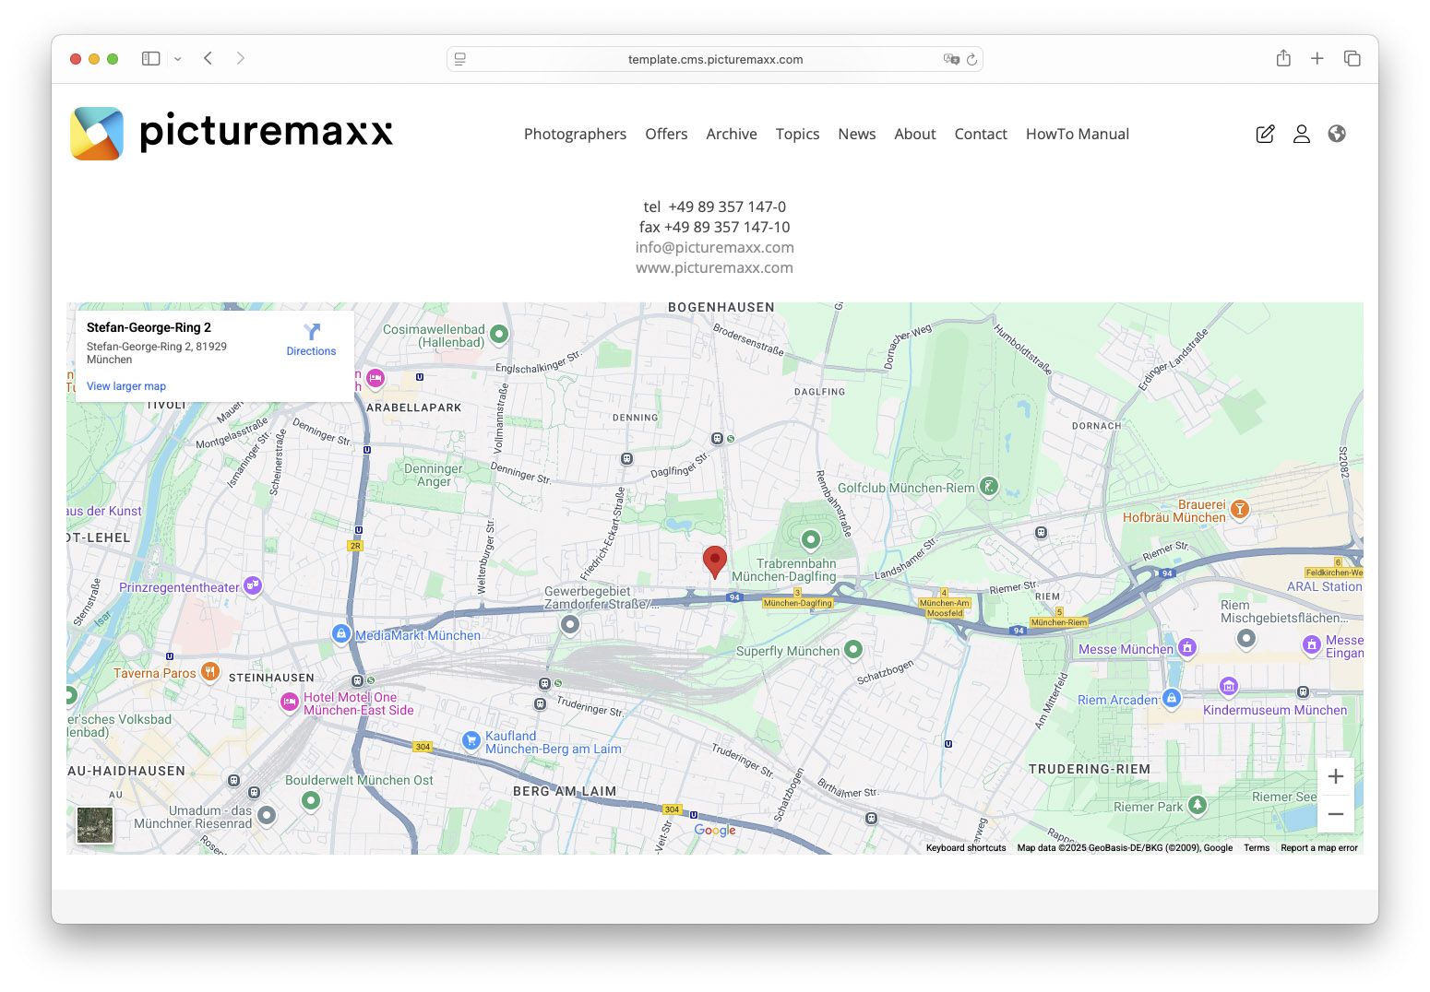Viewport: 1430px width, 992px height.
Task: Switch to satellite view thumbnail
Action: tap(95, 825)
